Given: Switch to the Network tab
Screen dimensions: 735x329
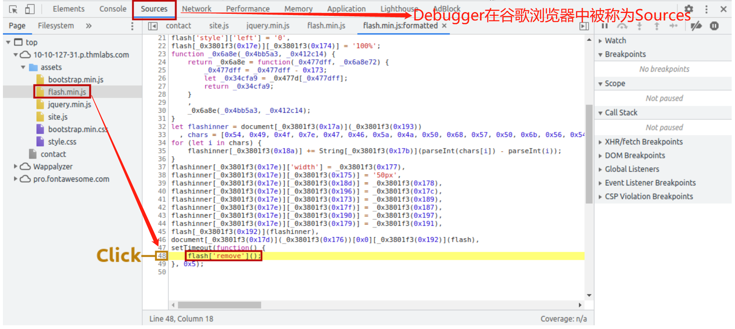Looking at the screenshot, I should click(x=197, y=9).
